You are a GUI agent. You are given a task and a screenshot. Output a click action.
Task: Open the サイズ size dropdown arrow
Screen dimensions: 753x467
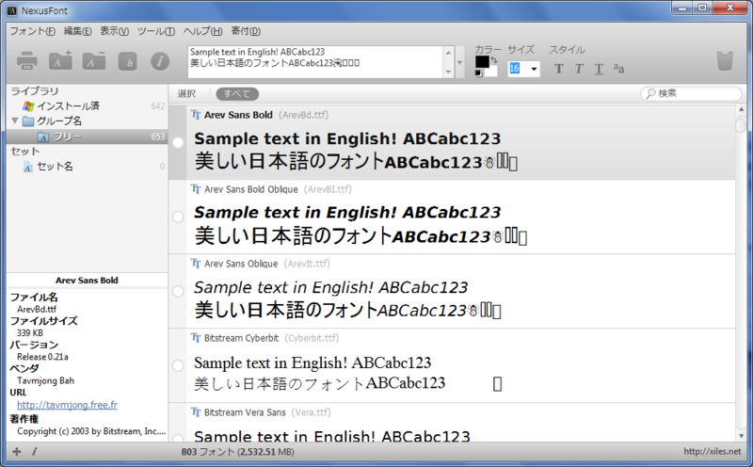click(x=534, y=69)
